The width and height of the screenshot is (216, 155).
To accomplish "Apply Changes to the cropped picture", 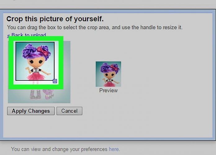I will coord(31,111).
